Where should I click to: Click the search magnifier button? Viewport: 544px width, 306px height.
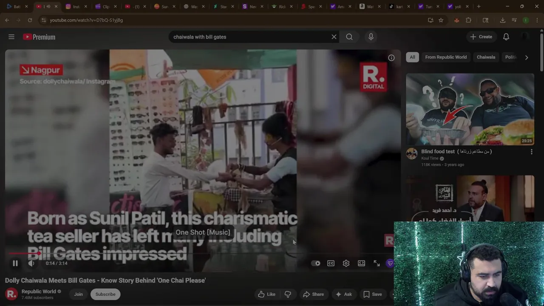click(349, 37)
